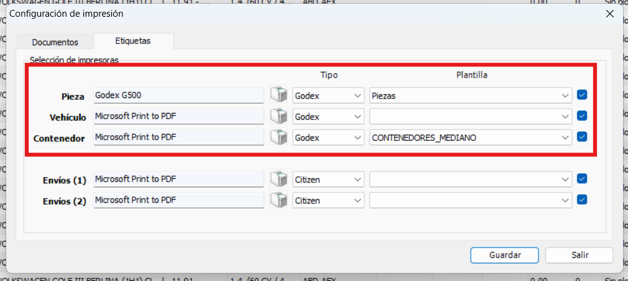Click the Godex G500 printer name field
This screenshot has height=281, width=628.
pyautogui.click(x=178, y=96)
